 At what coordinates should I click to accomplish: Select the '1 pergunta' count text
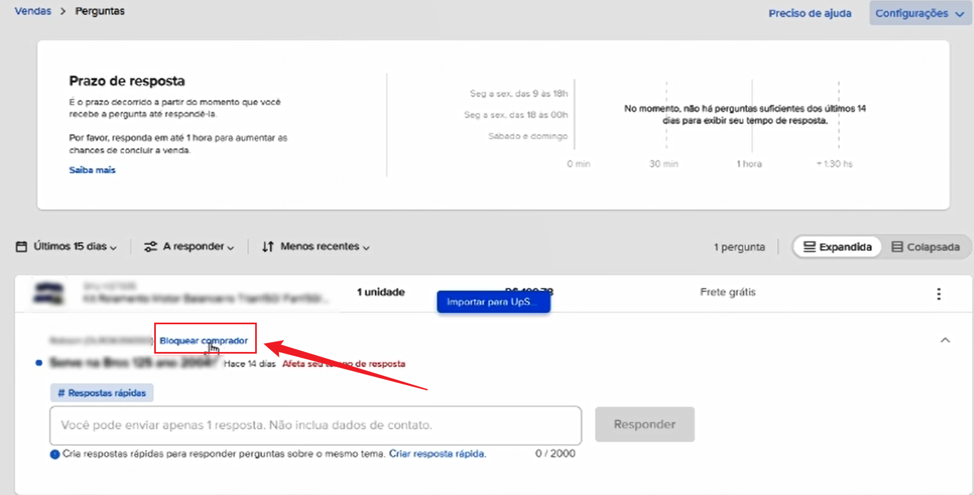pyautogui.click(x=739, y=247)
